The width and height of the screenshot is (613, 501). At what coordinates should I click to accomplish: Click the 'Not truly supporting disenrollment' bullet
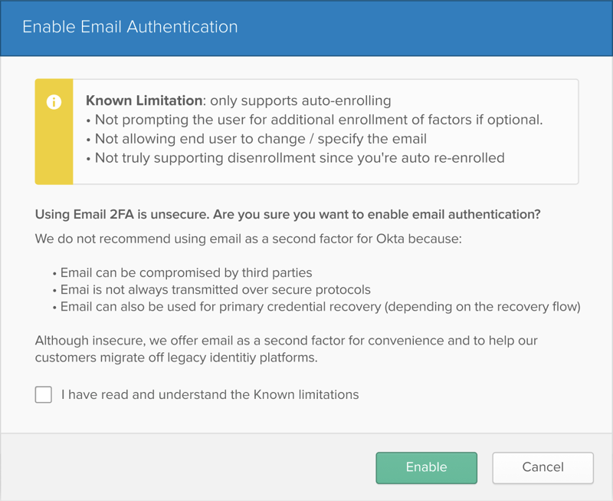[296, 158]
